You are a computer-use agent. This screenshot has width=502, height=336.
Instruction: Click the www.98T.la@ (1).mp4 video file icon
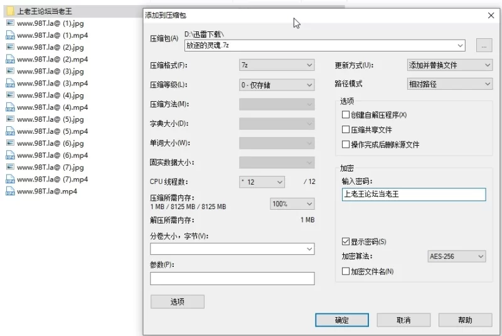[x=10, y=35]
